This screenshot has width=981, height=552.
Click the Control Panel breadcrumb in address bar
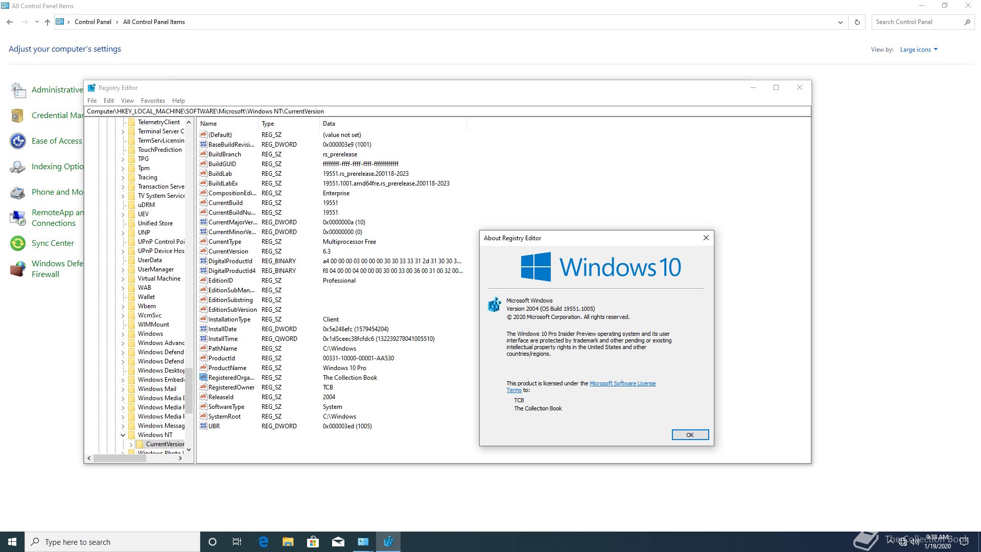(93, 22)
